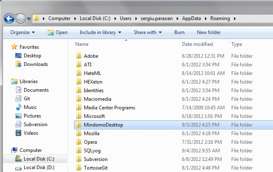273x172 pixels.
Task: Click AppData in the address breadcrumb
Action: coord(192,18)
